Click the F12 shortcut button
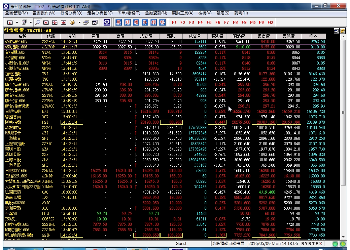Viewport: 350px width, 250px height. (270, 22)
